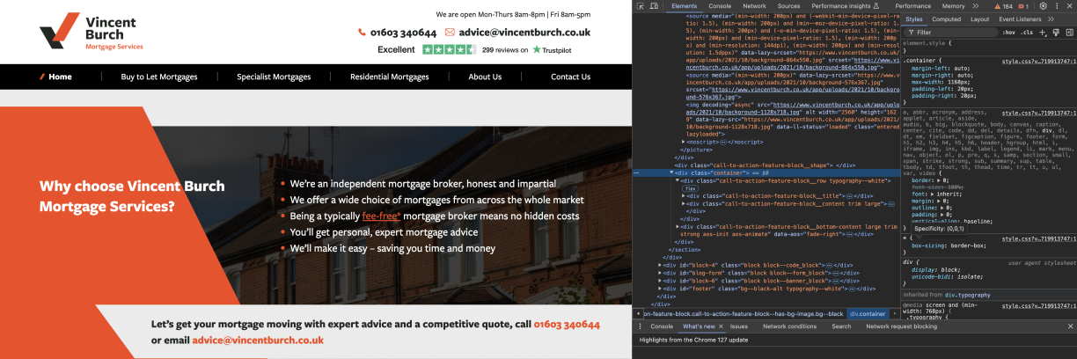Toggle the device toolbar icon
Viewport: 1077px width, 359px height.
click(x=656, y=6)
